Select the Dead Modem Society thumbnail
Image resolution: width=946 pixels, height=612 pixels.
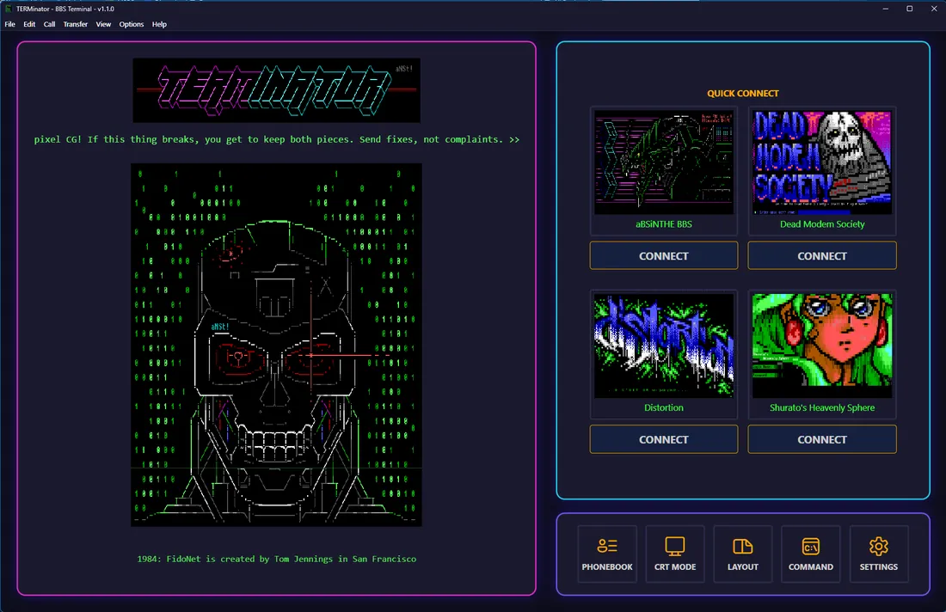[821, 162]
